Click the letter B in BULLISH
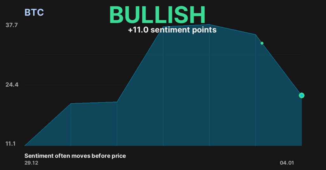 tap(117, 15)
